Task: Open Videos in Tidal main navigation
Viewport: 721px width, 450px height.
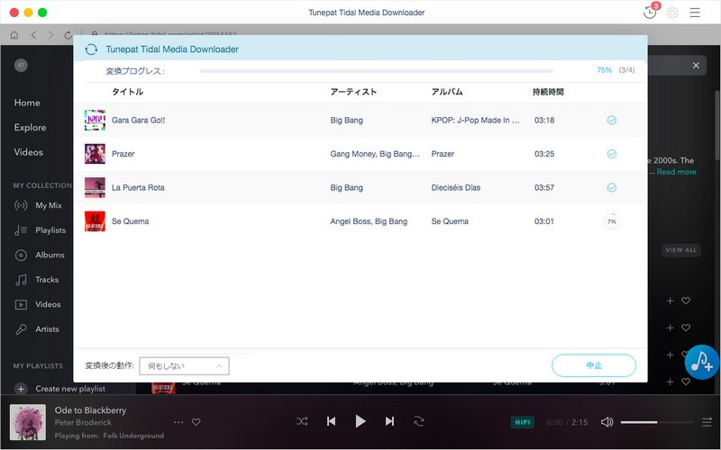Action: coord(29,152)
